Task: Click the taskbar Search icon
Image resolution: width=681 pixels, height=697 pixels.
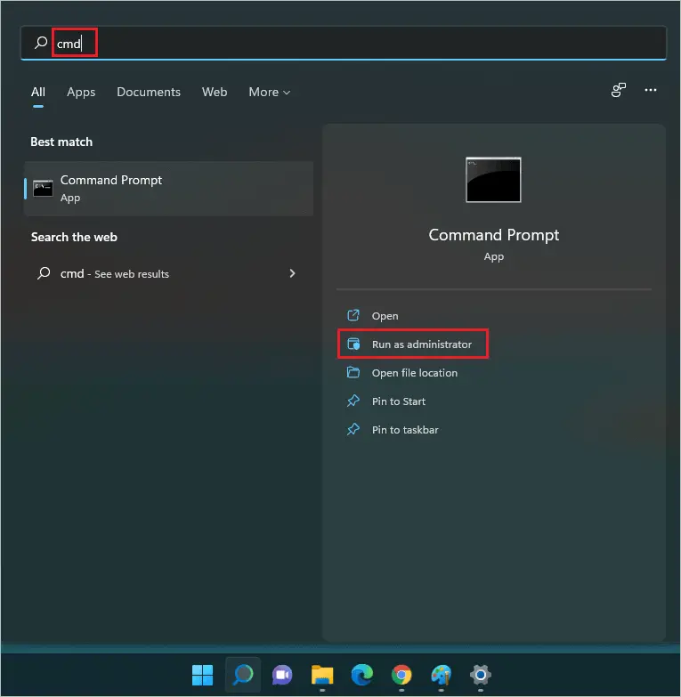Action: 243,675
